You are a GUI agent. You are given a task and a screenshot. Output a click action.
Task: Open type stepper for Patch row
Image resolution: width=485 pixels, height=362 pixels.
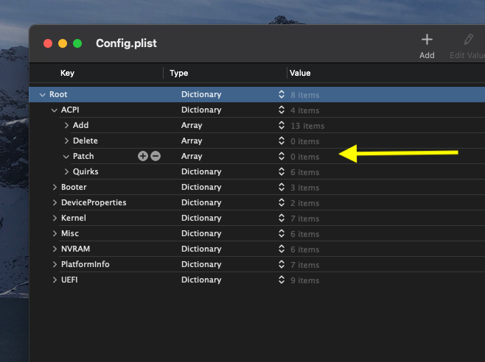(281, 156)
